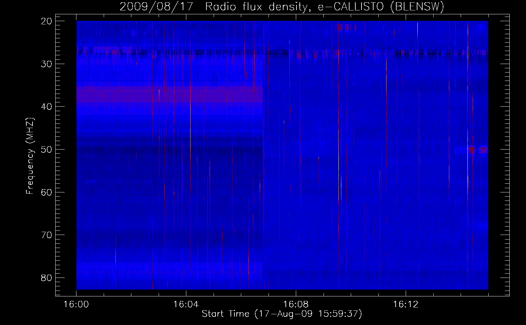Click the 40 frequency tick label
Viewport: 526px width, 325px height.
tap(47, 107)
